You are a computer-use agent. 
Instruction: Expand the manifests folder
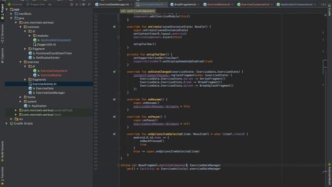pos(11,14)
